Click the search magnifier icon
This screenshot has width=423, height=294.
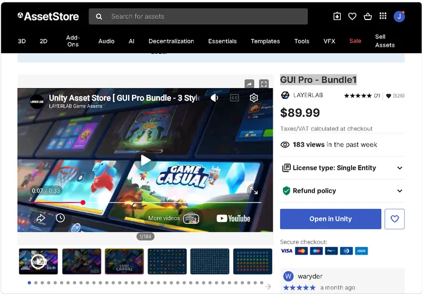pyautogui.click(x=99, y=17)
